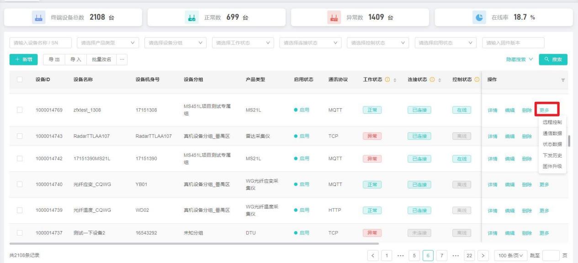Image resolution: width=578 pixels, height=263 pixels.
Task: Check the select-all checkbox in table header
Action: [19, 80]
